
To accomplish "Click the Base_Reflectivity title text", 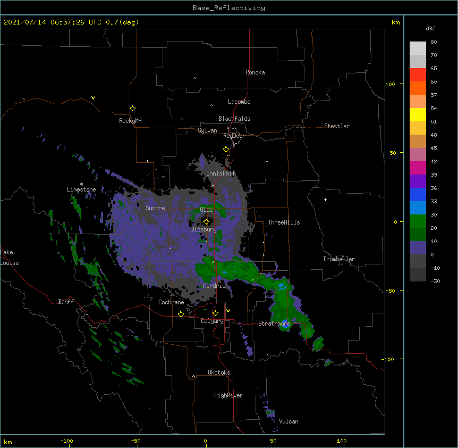I will tap(229, 8).
